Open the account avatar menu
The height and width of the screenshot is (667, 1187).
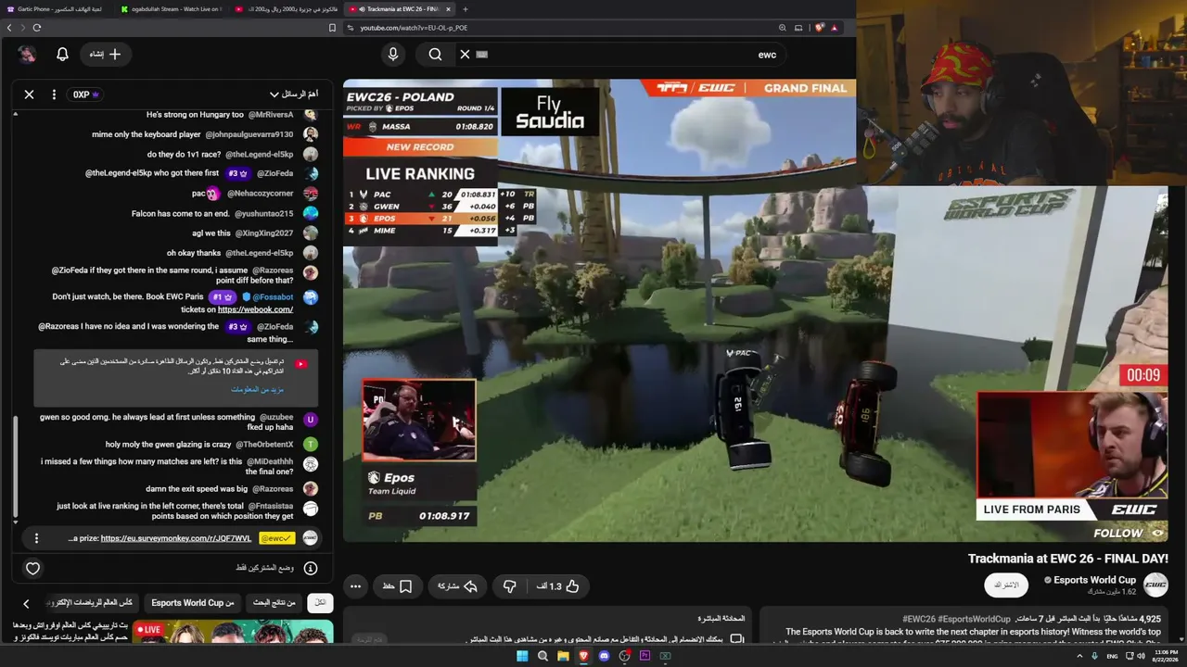(27, 55)
